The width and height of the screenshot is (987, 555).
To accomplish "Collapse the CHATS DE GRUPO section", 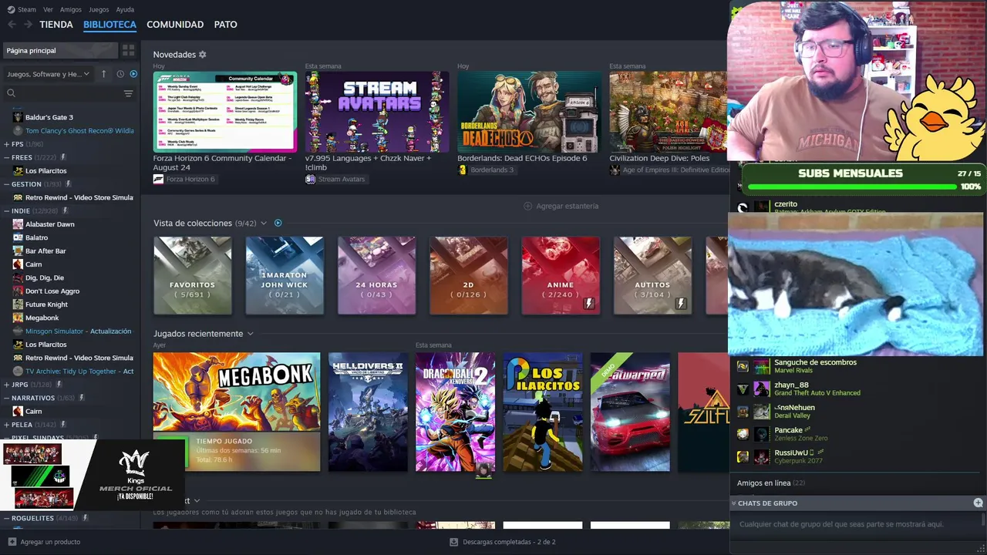I will point(733,503).
